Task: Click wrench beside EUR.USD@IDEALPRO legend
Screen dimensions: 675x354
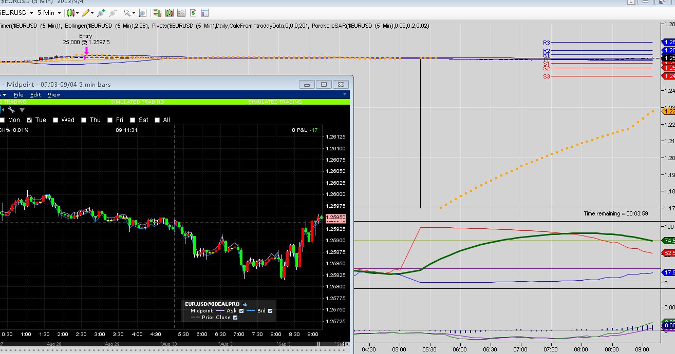Action: tap(245, 304)
